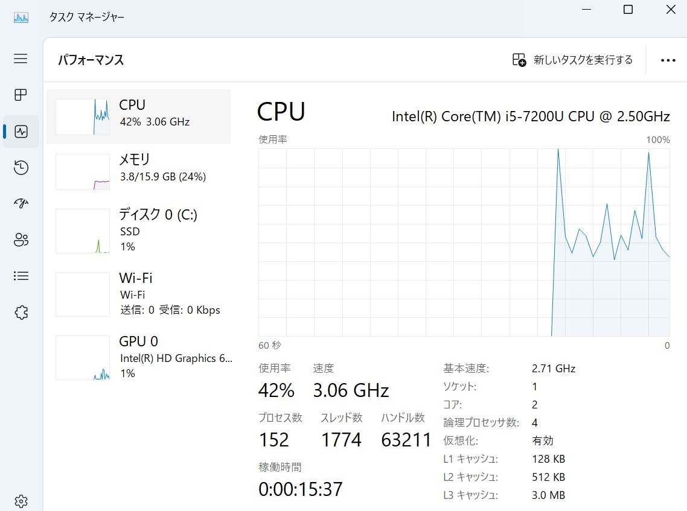
Task: Open the App history icon
Action: 21,168
